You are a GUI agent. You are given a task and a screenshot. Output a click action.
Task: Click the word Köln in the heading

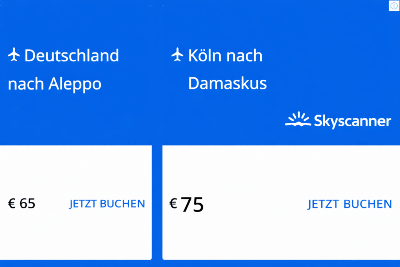coord(203,56)
